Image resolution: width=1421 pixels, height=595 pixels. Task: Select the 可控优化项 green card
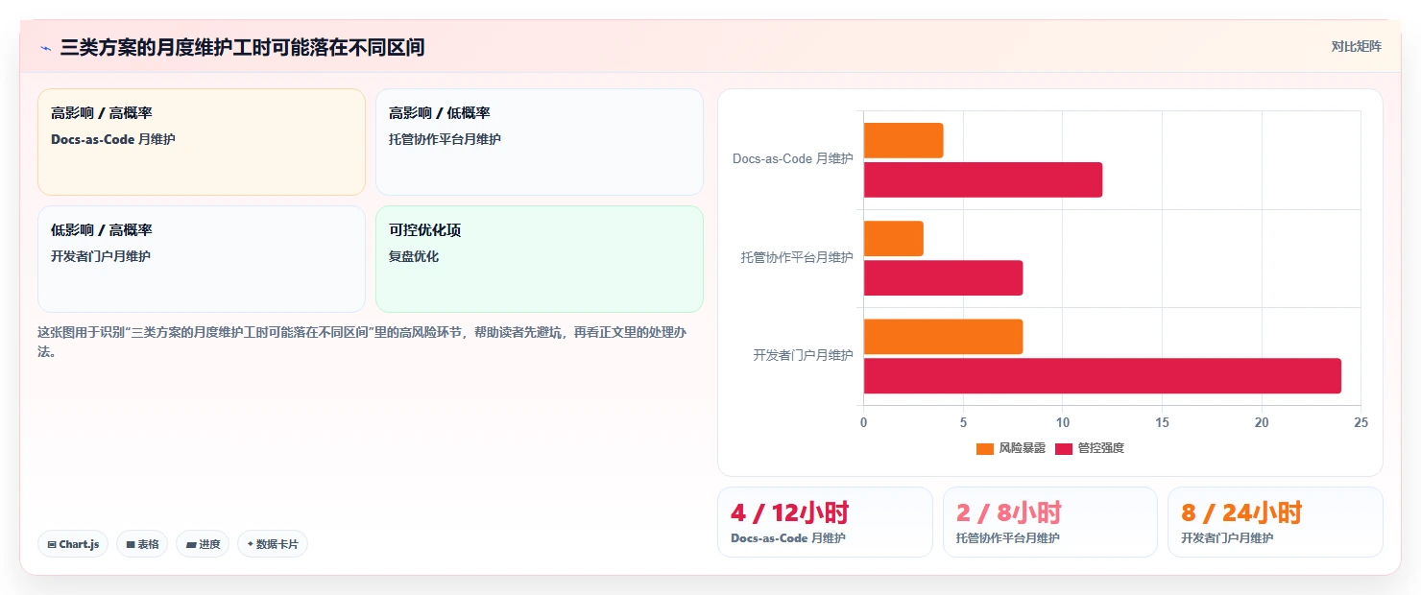[540, 259]
